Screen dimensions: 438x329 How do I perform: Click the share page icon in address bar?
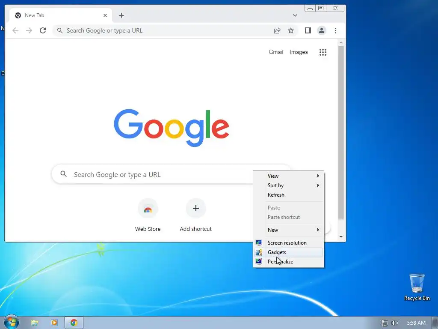[277, 30]
